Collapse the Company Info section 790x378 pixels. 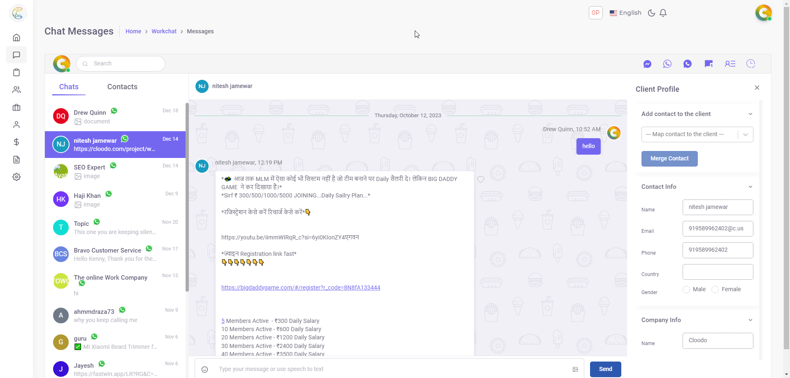tap(750, 320)
